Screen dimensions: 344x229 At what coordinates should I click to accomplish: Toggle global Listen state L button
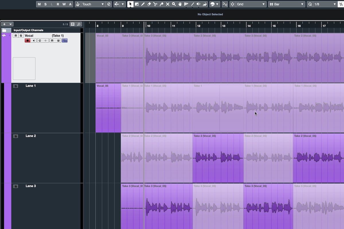point(52,4)
